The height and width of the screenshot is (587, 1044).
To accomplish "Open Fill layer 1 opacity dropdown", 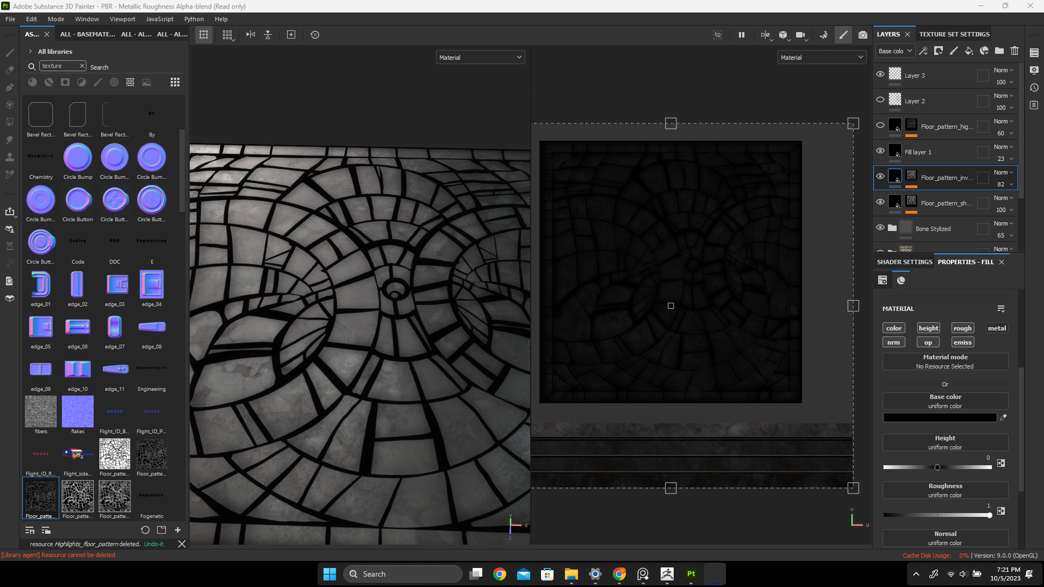I will coord(1004,159).
